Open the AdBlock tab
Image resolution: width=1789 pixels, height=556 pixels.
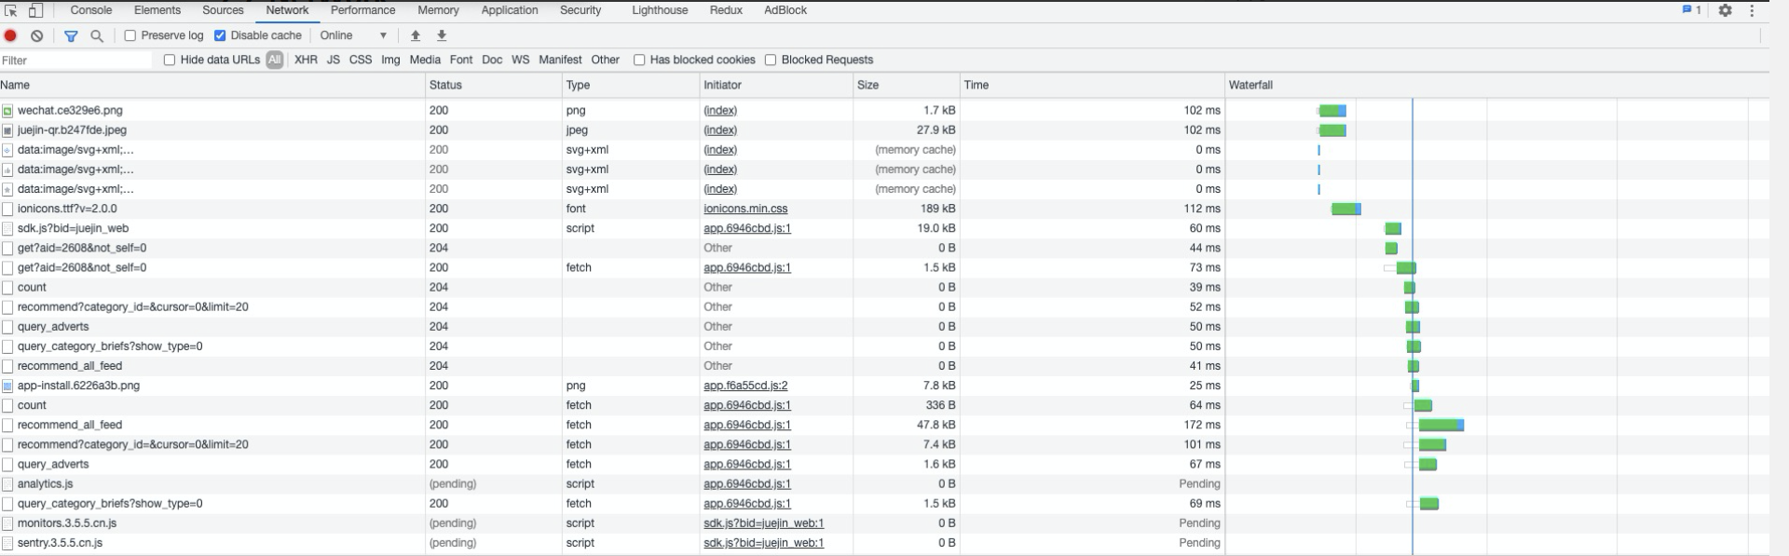[x=785, y=10]
